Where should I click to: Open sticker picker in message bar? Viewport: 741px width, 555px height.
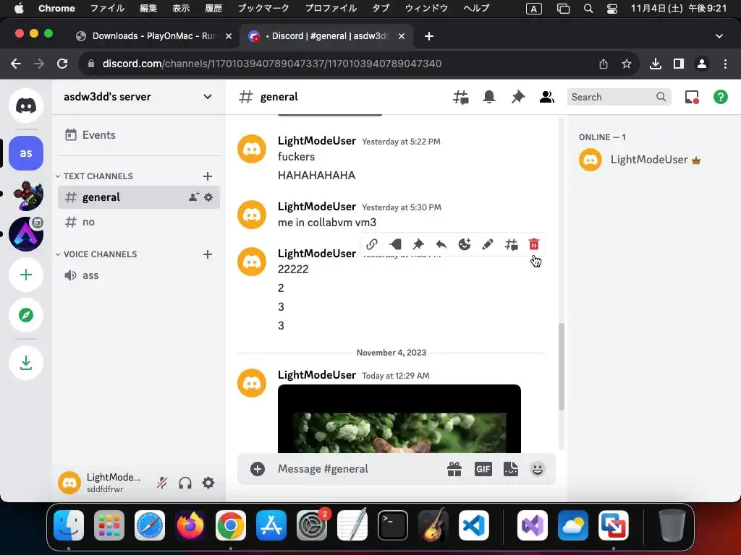510,468
